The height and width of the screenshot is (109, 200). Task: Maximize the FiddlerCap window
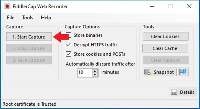tap(170, 6)
